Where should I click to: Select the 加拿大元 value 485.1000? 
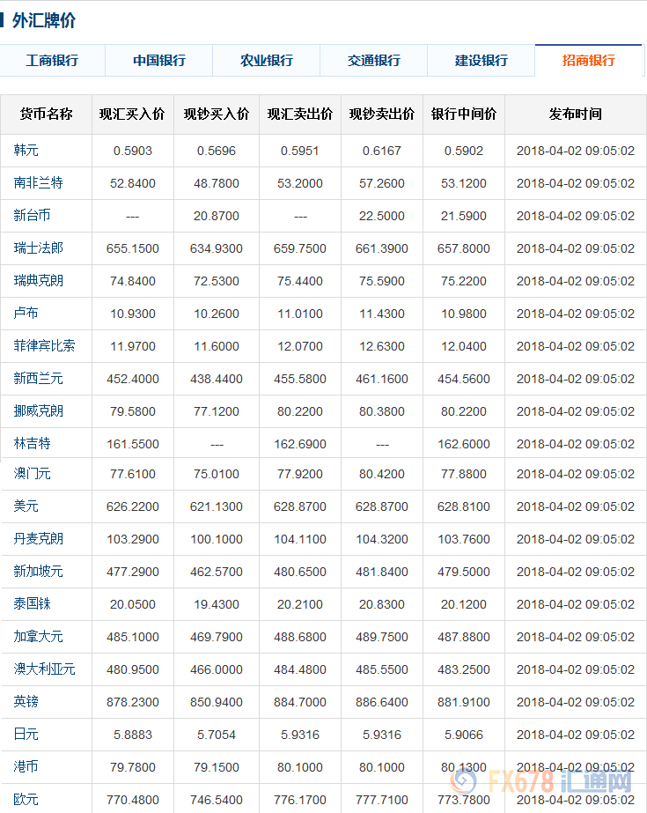(133, 637)
